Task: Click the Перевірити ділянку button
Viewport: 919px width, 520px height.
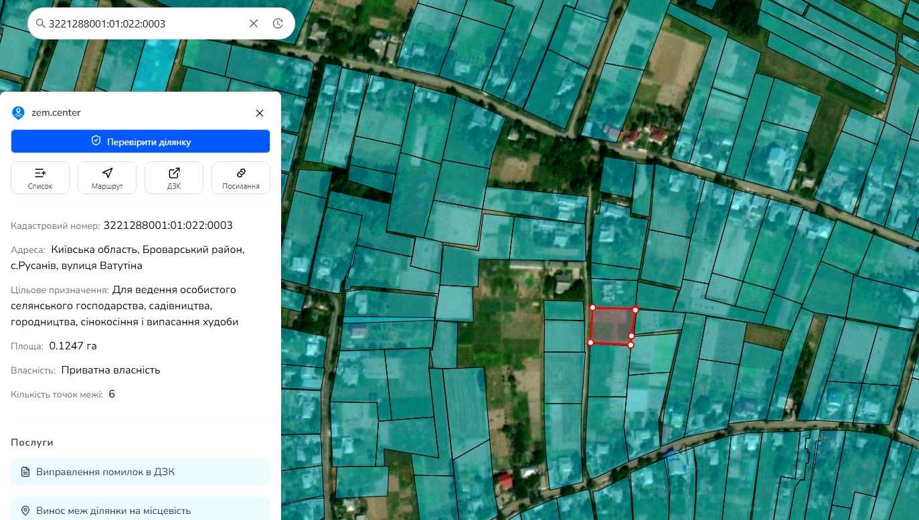Action: [141, 141]
